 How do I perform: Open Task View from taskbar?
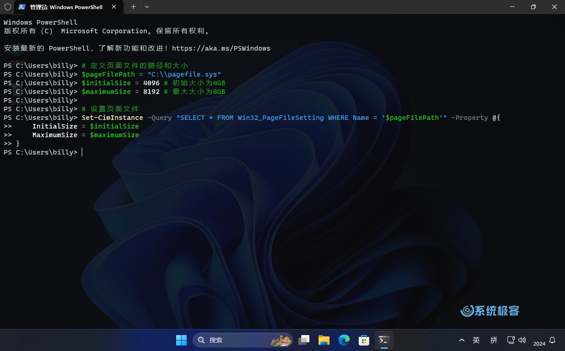304,340
